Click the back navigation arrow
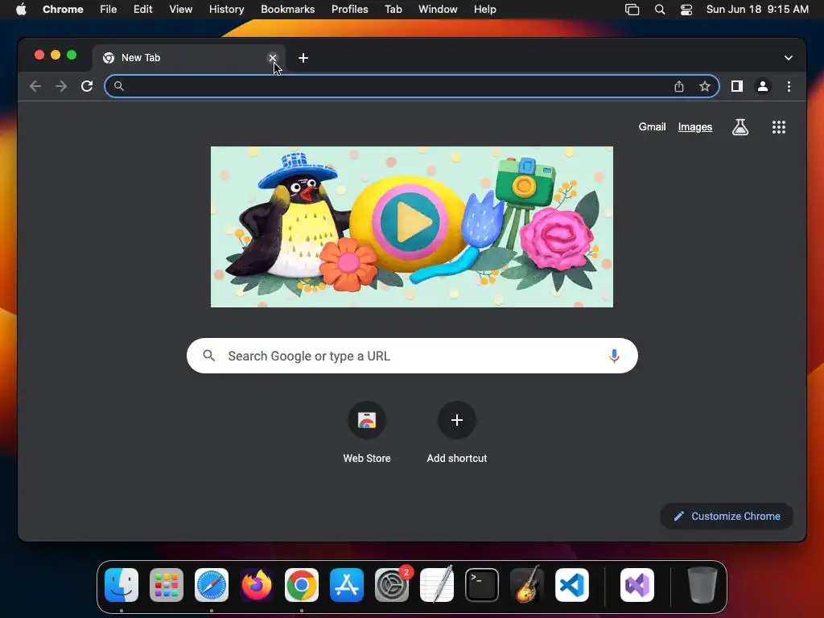 click(35, 86)
